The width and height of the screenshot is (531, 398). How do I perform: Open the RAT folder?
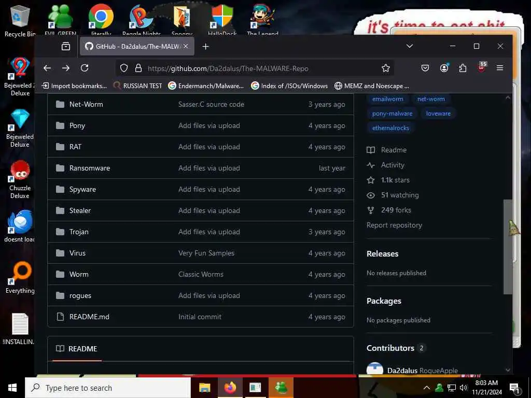pos(75,147)
